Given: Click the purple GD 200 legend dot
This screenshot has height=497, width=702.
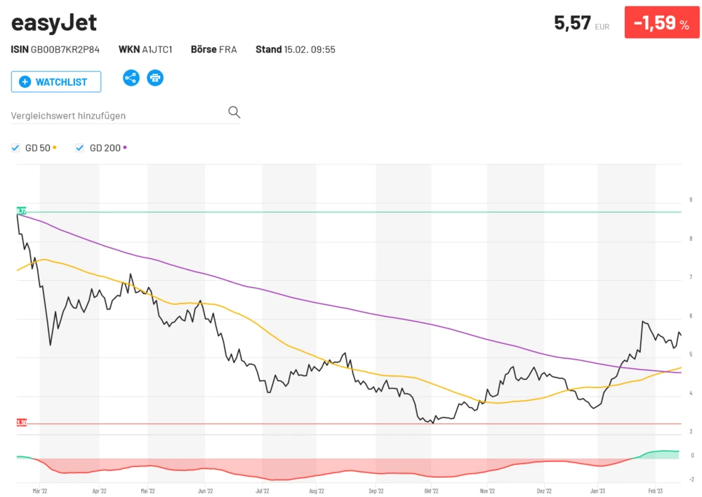Looking at the screenshot, I should (125, 148).
